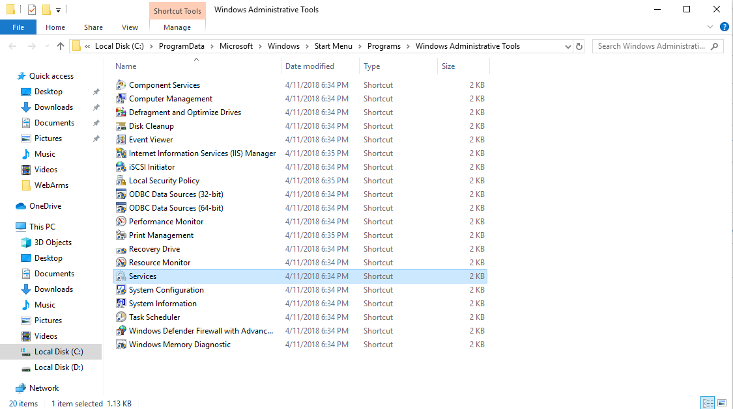Image resolution: width=733 pixels, height=409 pixels.
Task: Click the Disk Cleanup icon
Action: (121, 126)
